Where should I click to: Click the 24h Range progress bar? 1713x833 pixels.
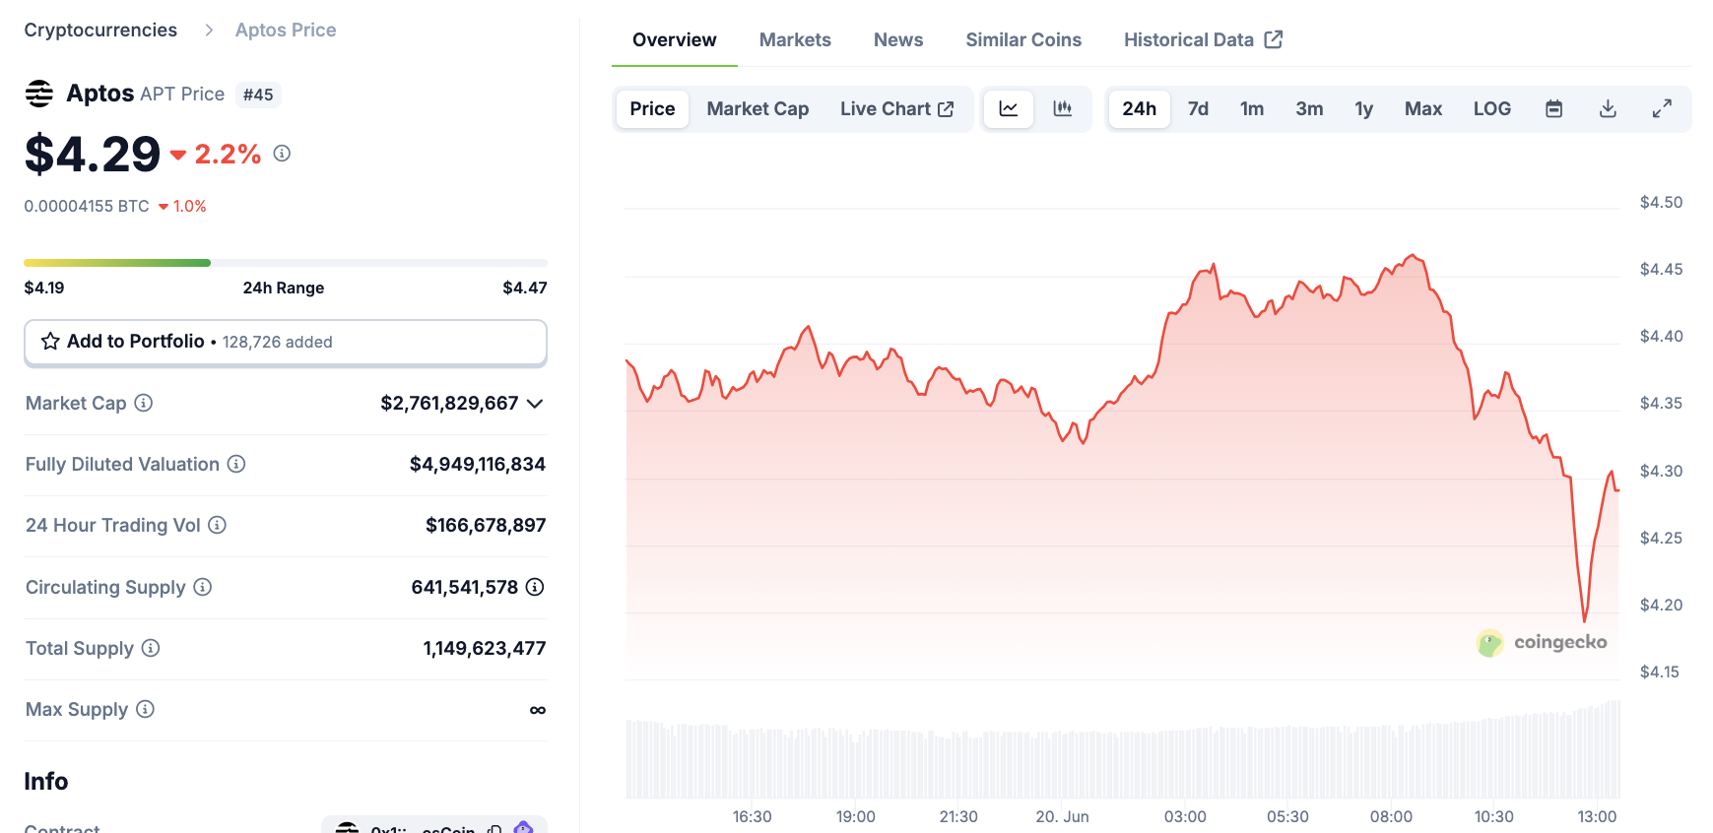pos(285,263)
